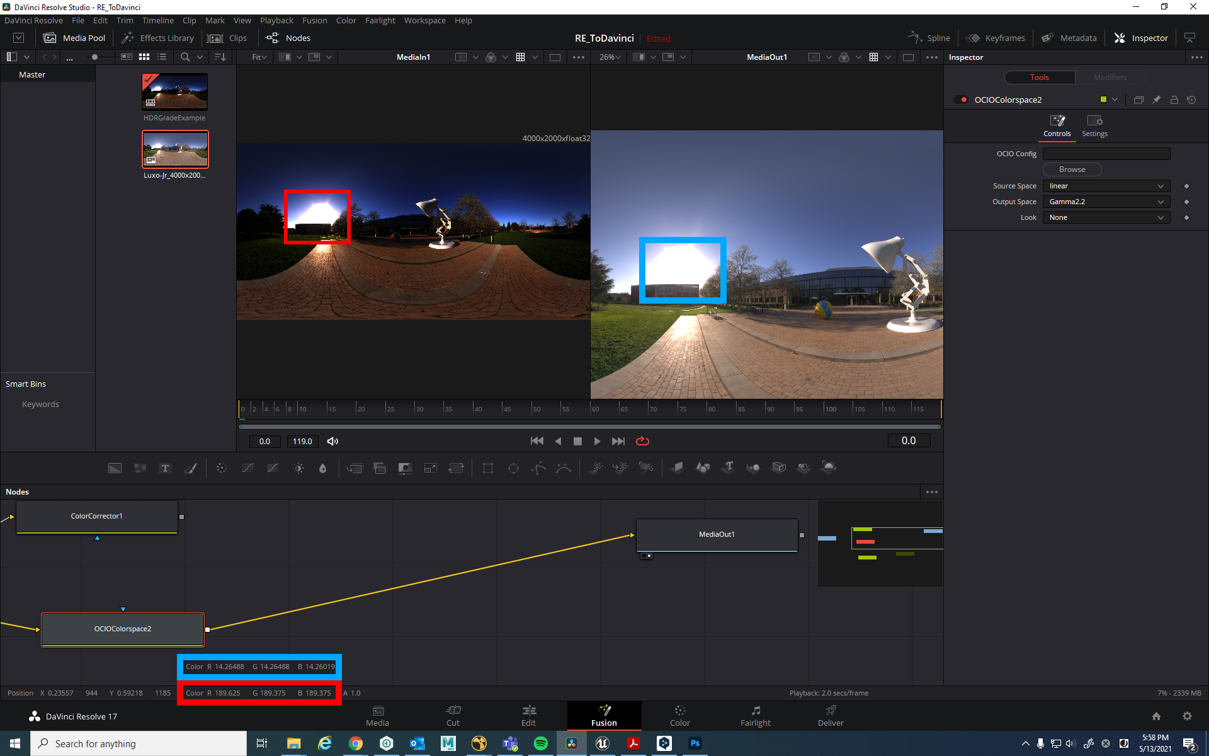Viewport: 1209px width, 756px height.
Task: Open the Fusion menu
Action: pos(314,21)
